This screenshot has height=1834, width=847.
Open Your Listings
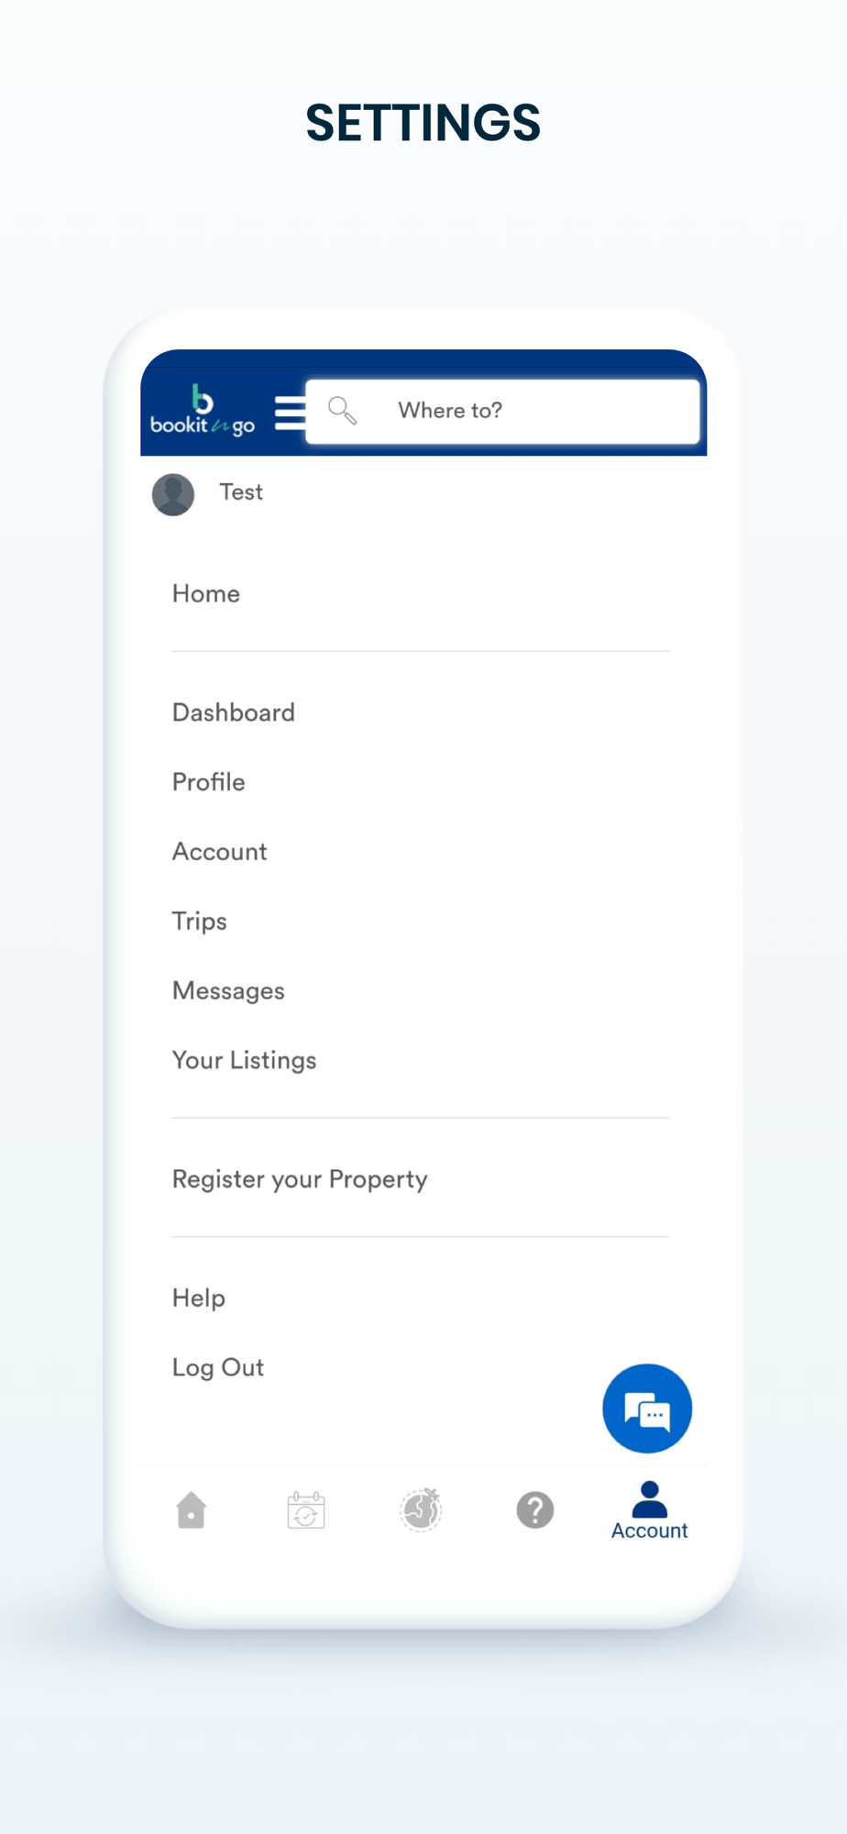245,1060
